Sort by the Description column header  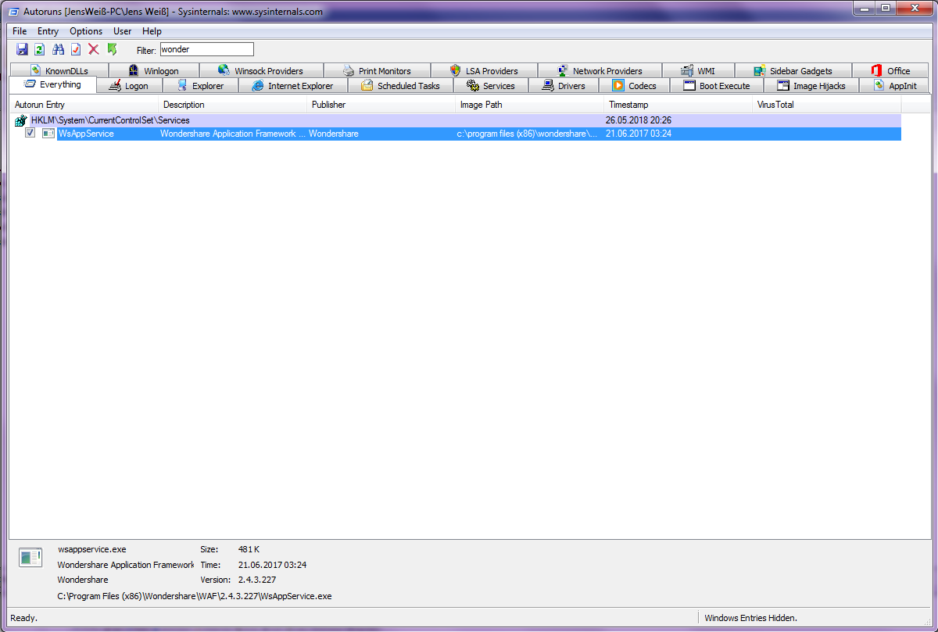pos(233,105)
